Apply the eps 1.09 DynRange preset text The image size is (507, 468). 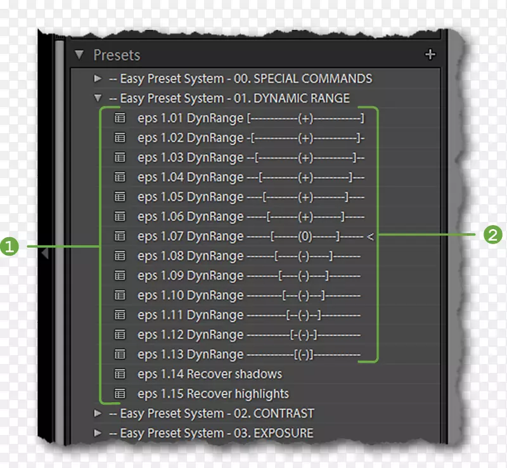[249, 276]
